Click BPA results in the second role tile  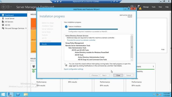[73, 82]
